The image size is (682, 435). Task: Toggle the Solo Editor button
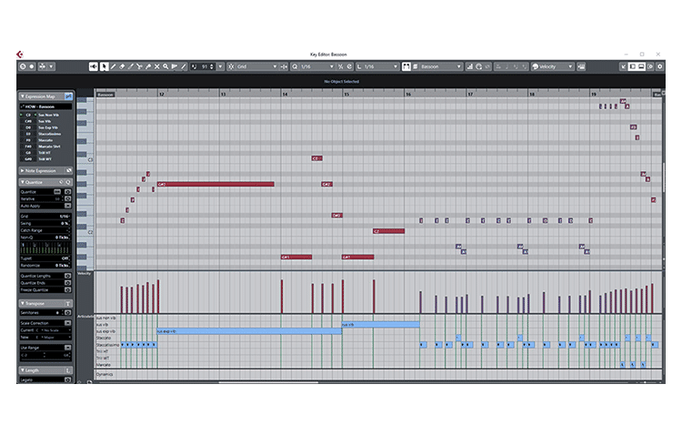[x=23, y=66]
